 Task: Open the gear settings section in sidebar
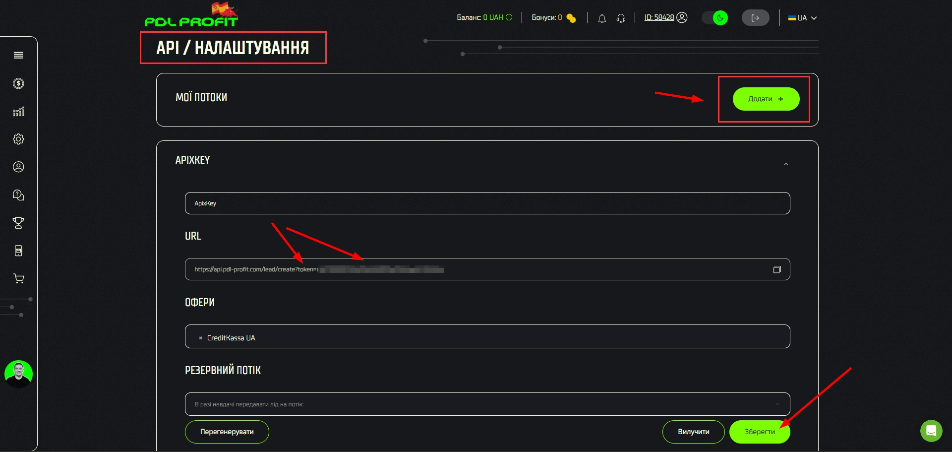tap(18, 139)
